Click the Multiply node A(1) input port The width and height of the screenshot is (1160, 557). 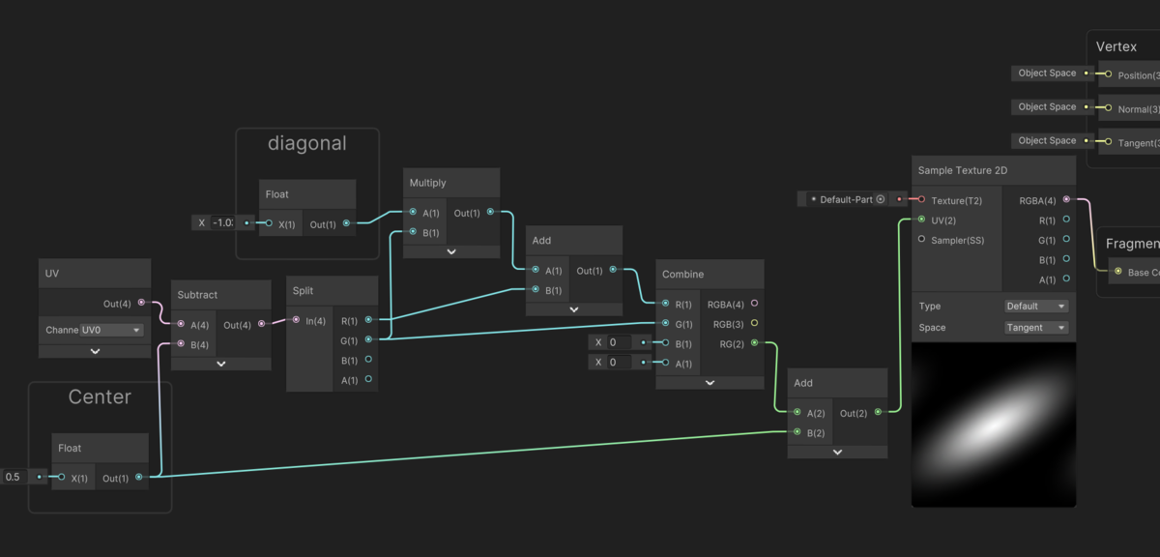[x=413, y=212]
